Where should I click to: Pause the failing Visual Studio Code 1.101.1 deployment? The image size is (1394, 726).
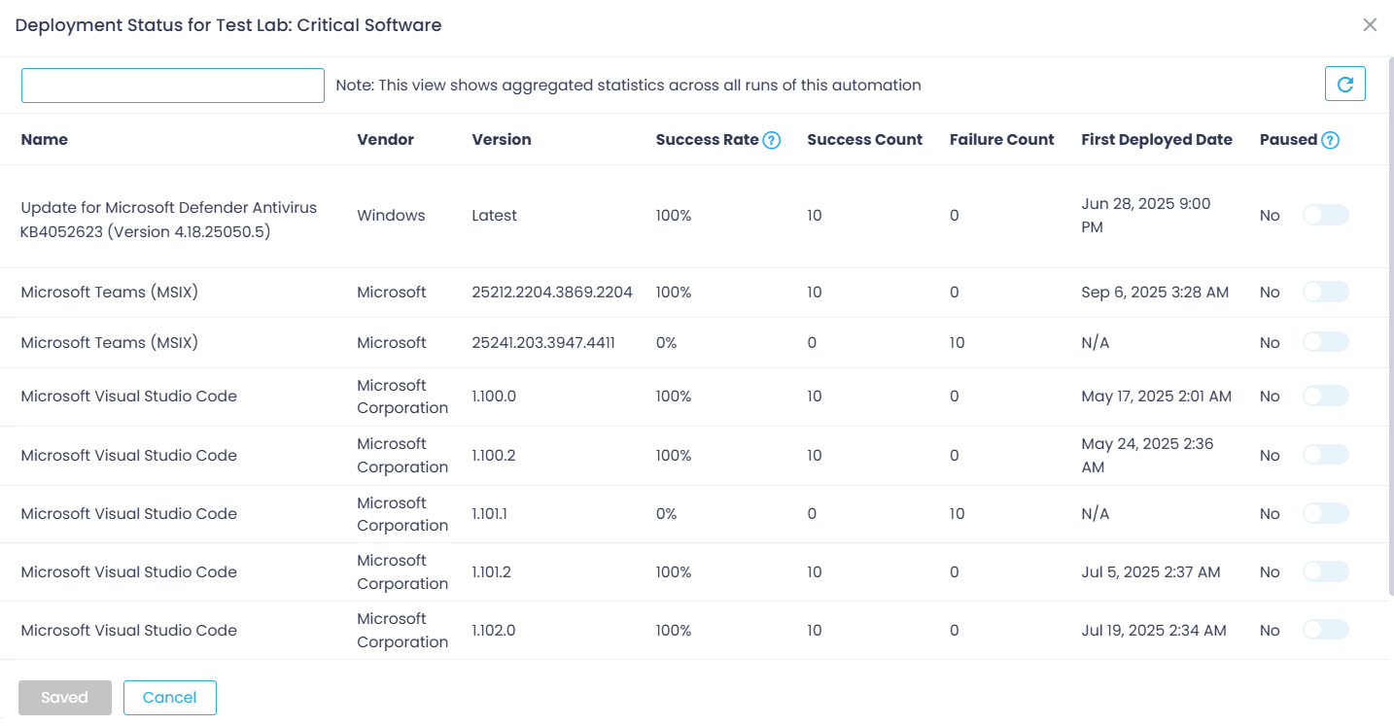1325,513
